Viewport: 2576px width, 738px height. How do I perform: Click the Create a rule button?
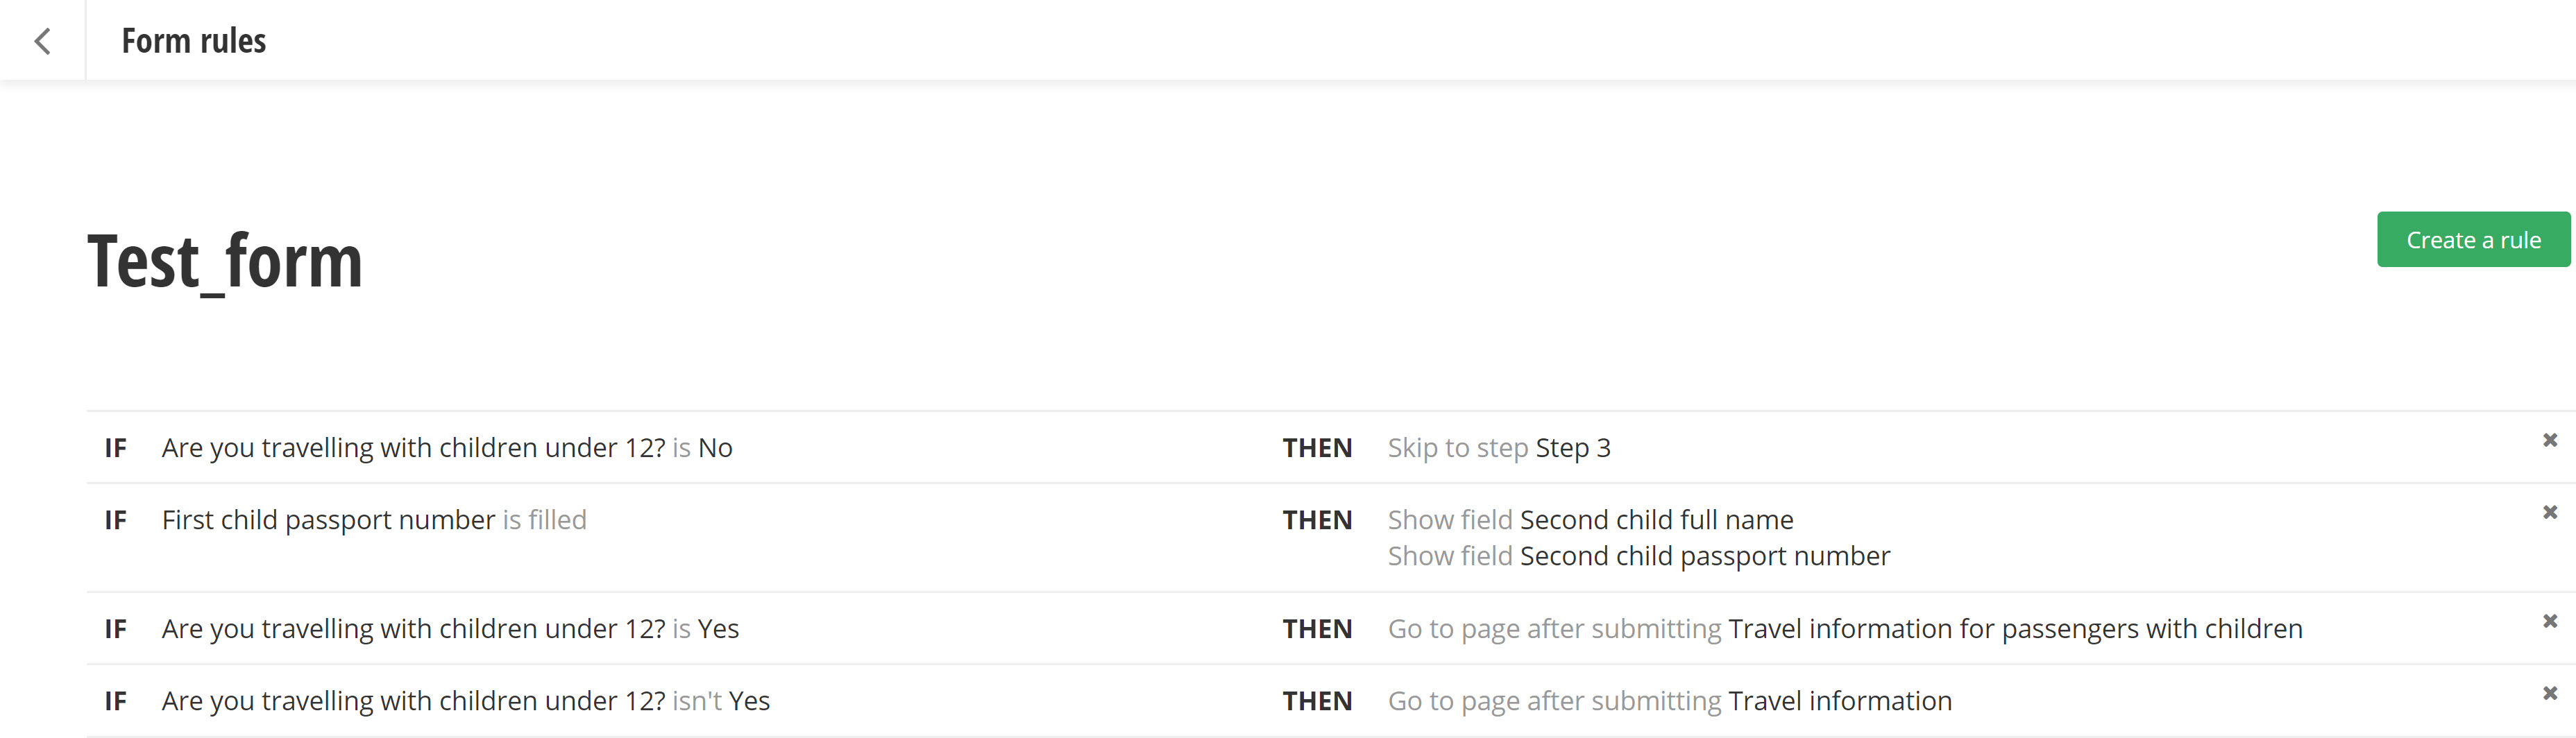coord(2472,240)
